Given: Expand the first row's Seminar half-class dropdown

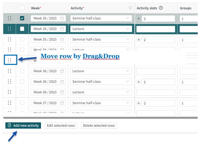Looking at the screenshot, I should pyautogui.click(x=128, y=18).
